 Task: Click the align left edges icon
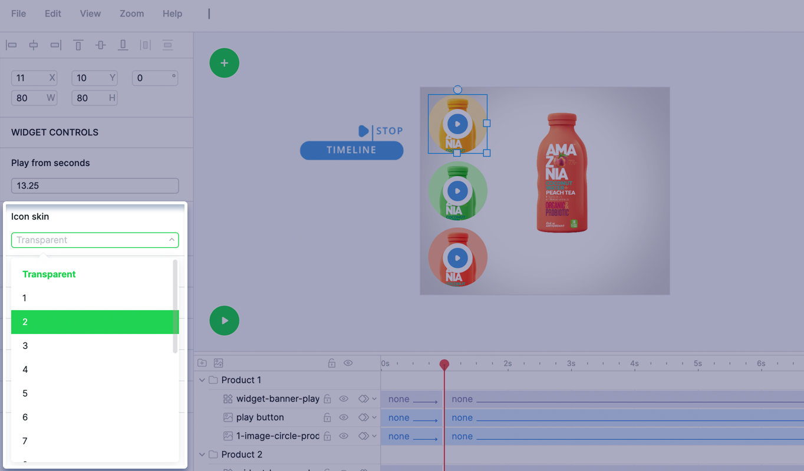11,45
